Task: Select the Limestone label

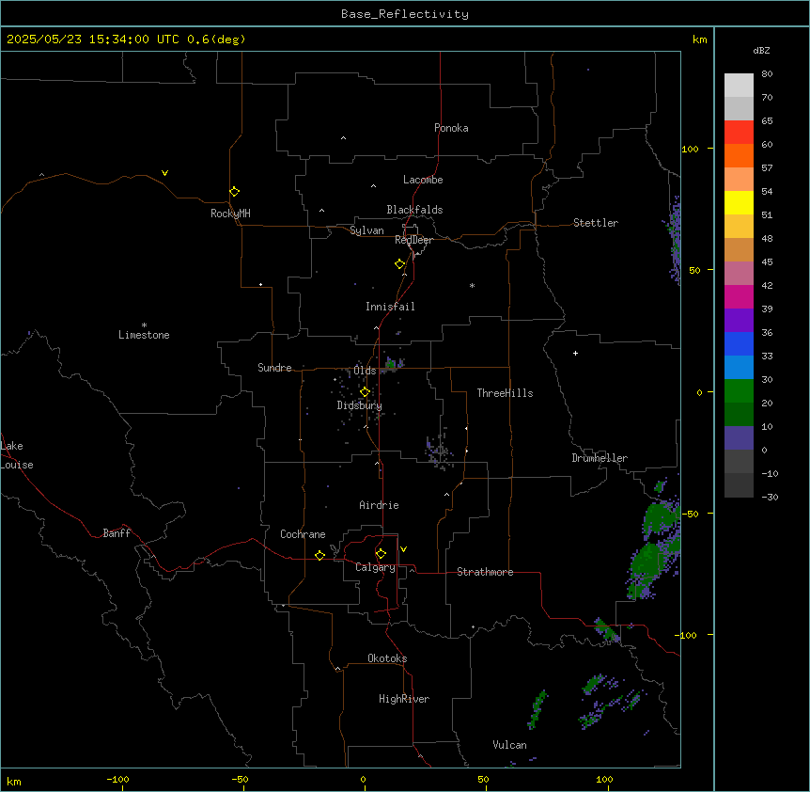Action: (144, 335)
